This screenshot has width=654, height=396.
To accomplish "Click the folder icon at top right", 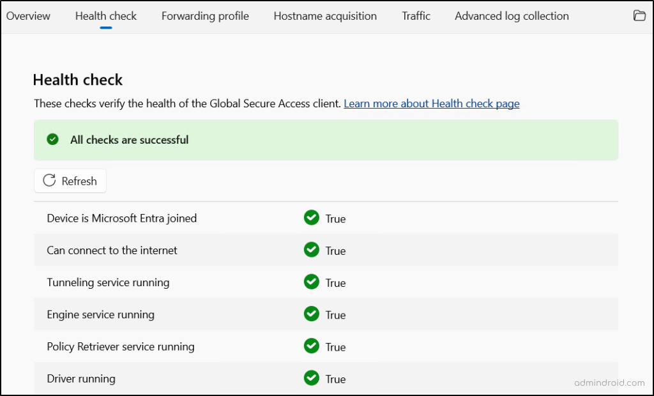I will 639,16.
